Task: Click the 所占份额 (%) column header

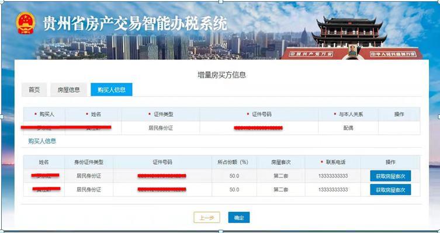Action: click(234, 162)
